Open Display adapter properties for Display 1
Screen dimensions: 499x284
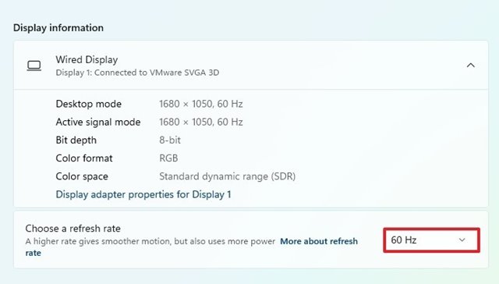(143, 194)
